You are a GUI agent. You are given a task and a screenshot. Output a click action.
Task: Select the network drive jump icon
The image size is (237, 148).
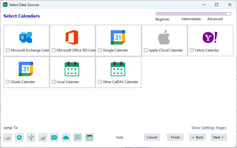[x=43, y=137]
